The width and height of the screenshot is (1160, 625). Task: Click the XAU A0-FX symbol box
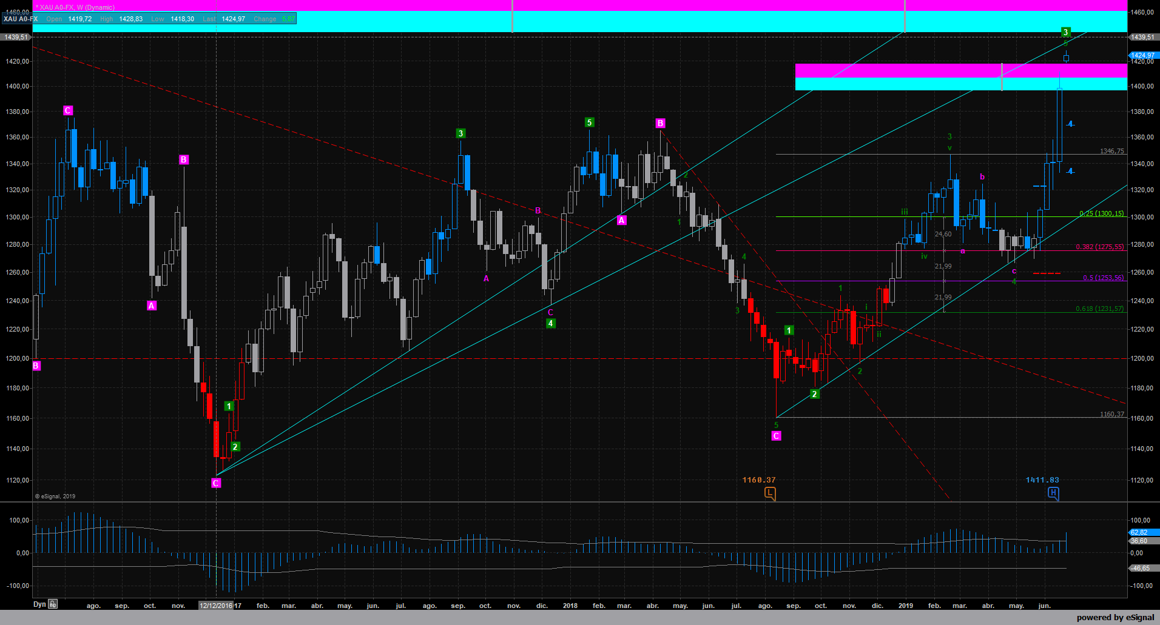click(21, 19)
